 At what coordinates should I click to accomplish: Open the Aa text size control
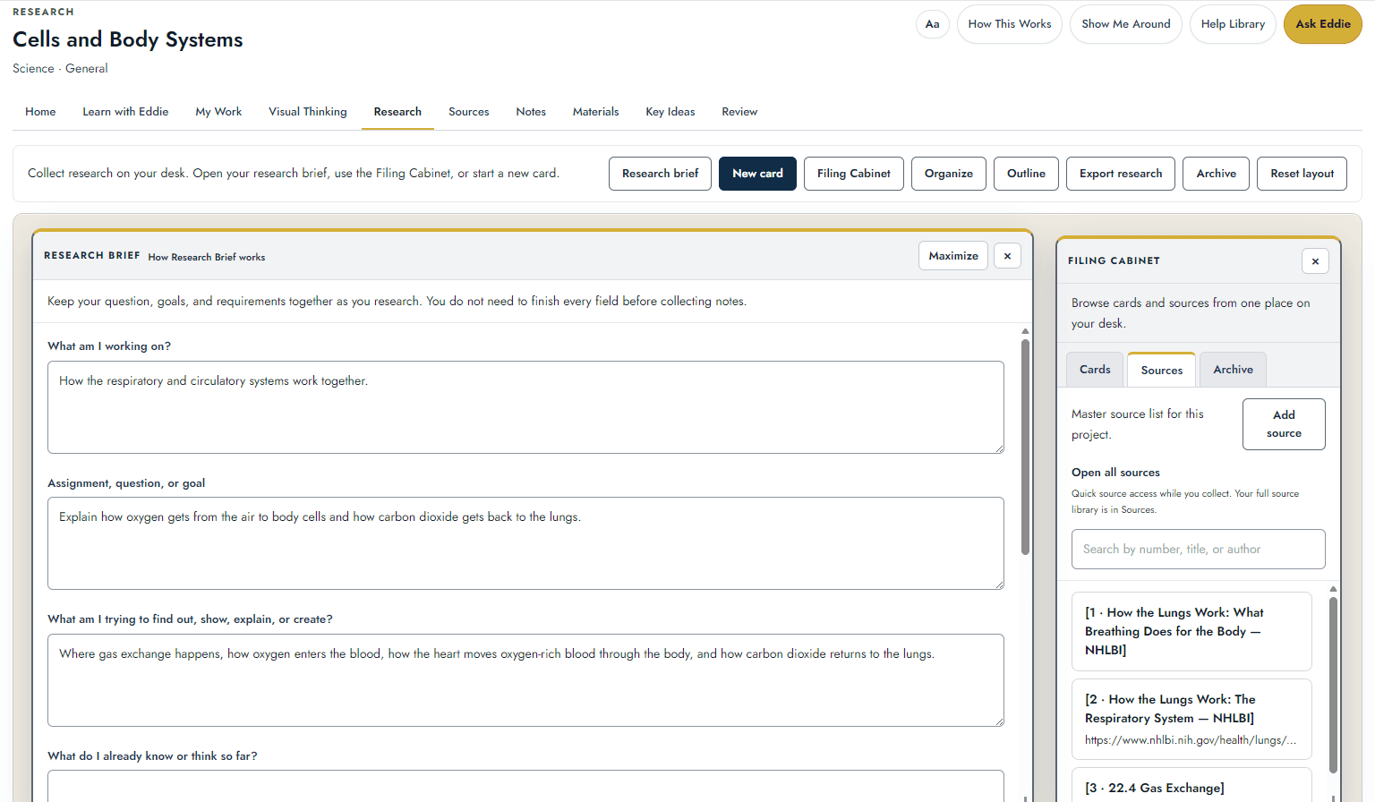[932, 24]
